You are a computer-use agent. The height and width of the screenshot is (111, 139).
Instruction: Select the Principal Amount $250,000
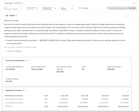coord(111,70)
